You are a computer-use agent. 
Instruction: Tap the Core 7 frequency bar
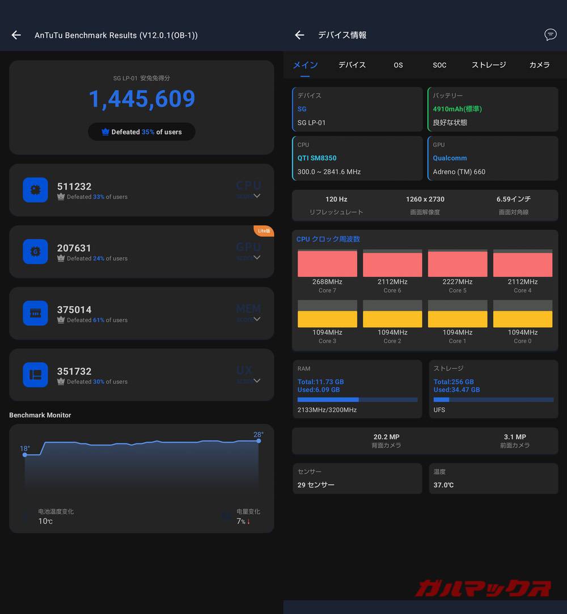[327, 263]
